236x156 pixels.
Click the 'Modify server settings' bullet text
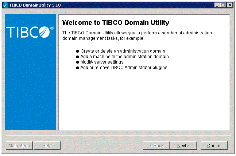click(102, 62)
